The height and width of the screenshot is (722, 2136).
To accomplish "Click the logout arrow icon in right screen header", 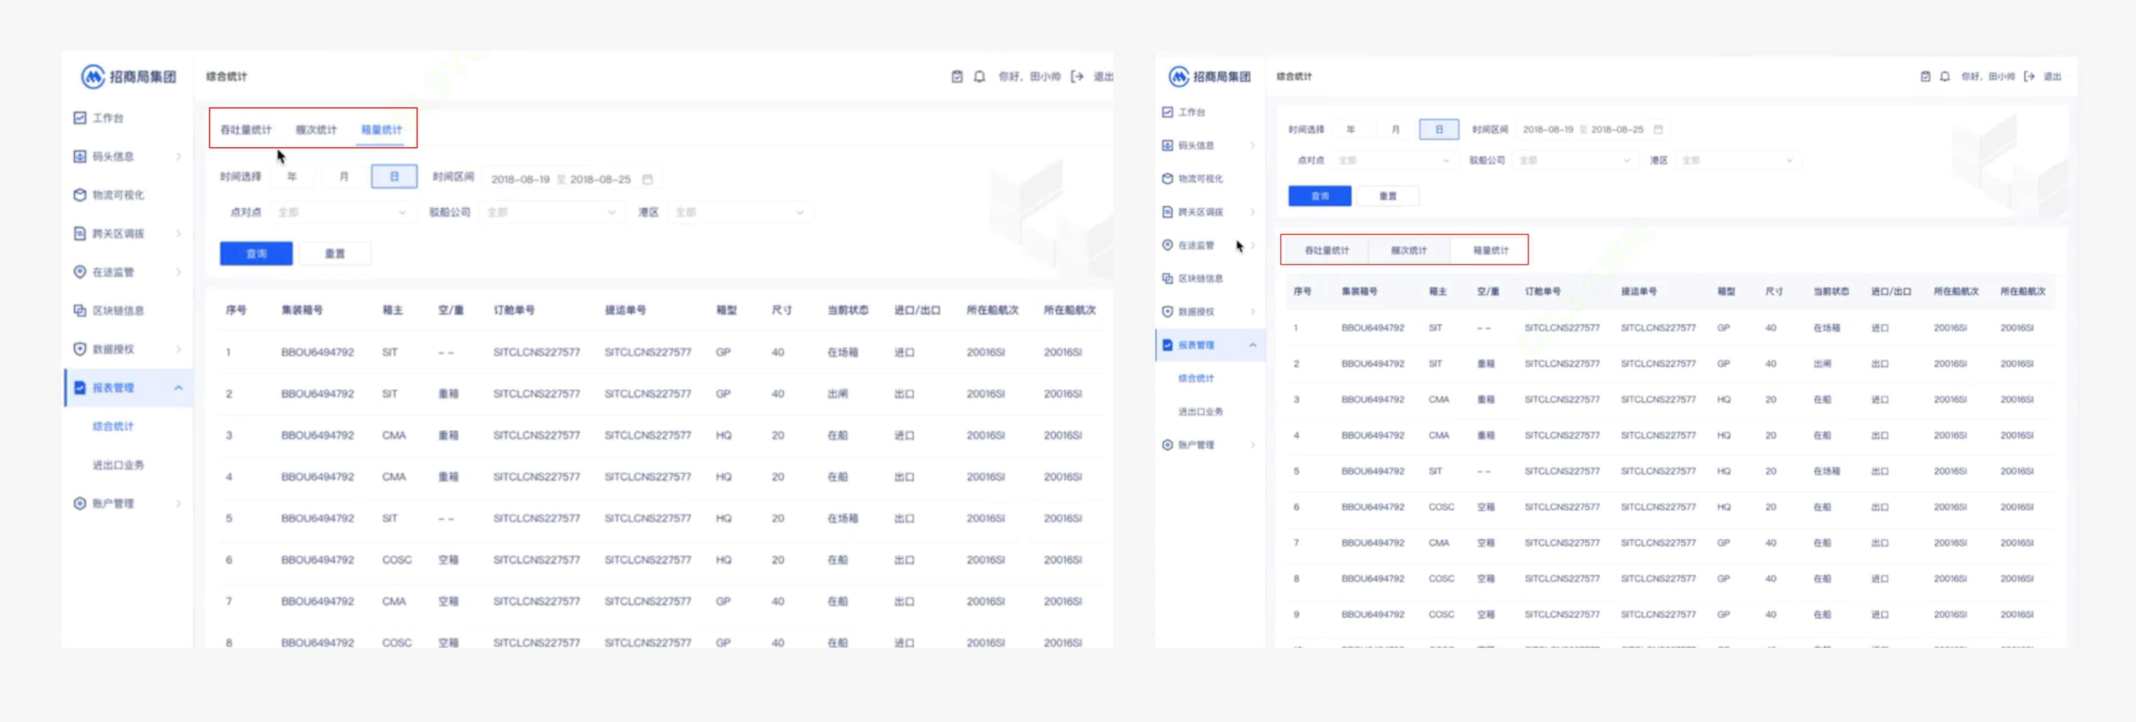I will tap(2029, 76).
